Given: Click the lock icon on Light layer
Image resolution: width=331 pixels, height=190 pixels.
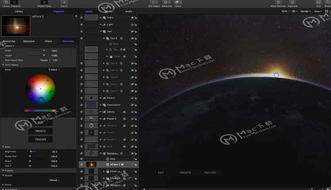Looking at the screenshot, I should click(135, 25).
